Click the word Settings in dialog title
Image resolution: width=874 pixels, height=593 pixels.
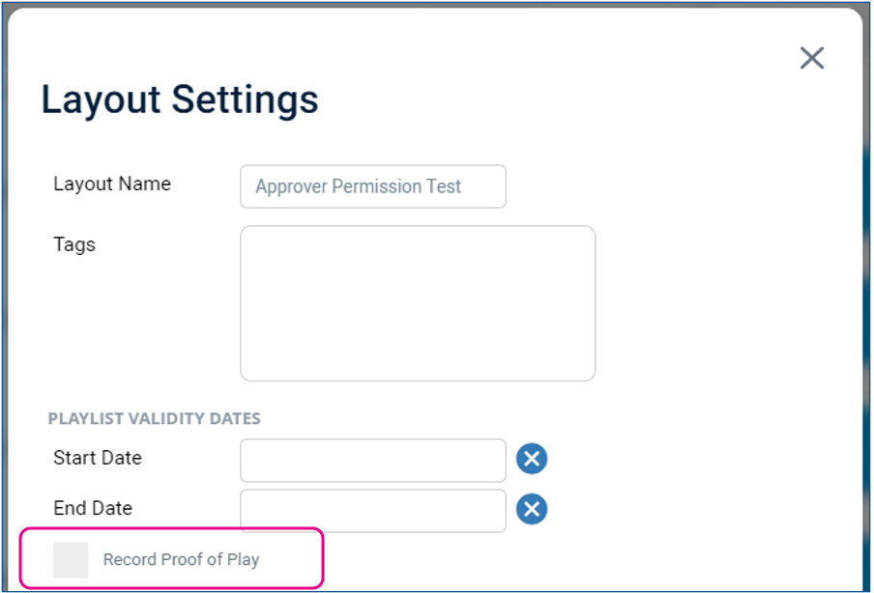pyautogui.click(x=245, y=100)
